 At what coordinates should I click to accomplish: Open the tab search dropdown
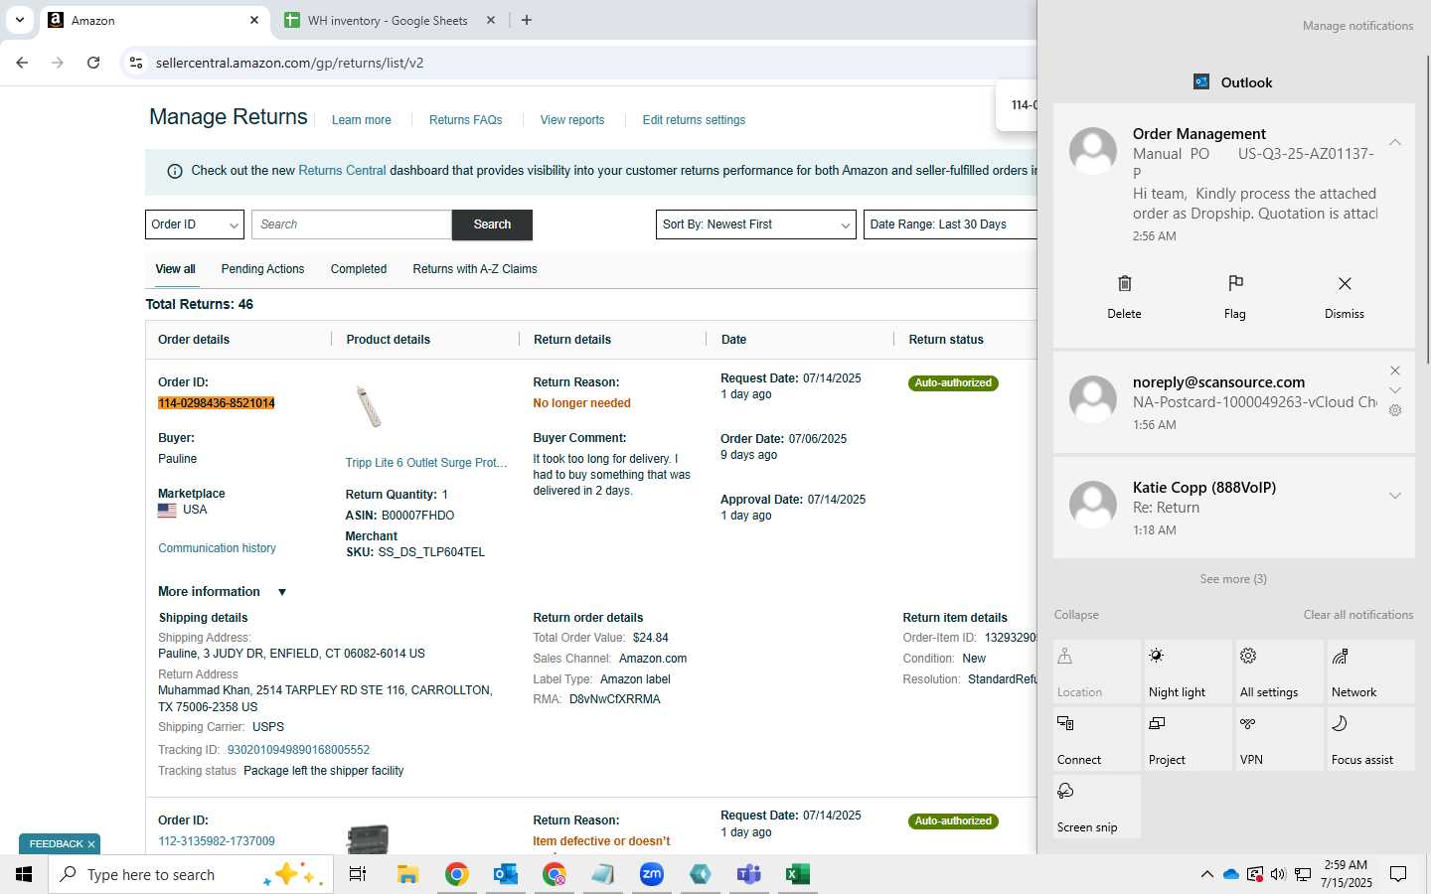pyautogui.click(x=20, y=20)
